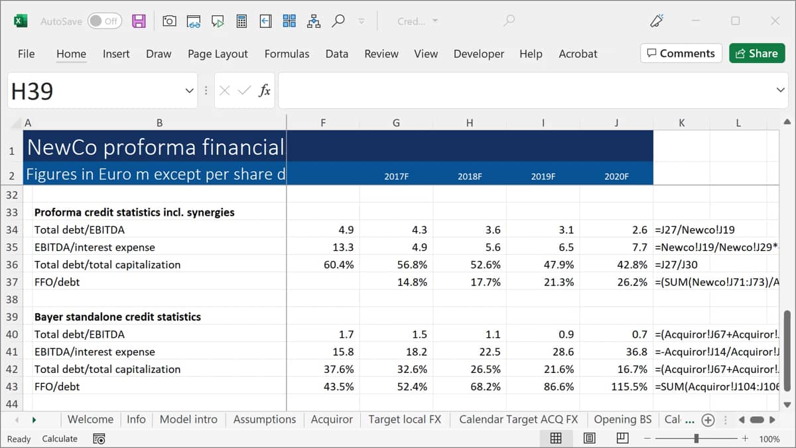Click the macro play toolbar icon

[218, 21]
